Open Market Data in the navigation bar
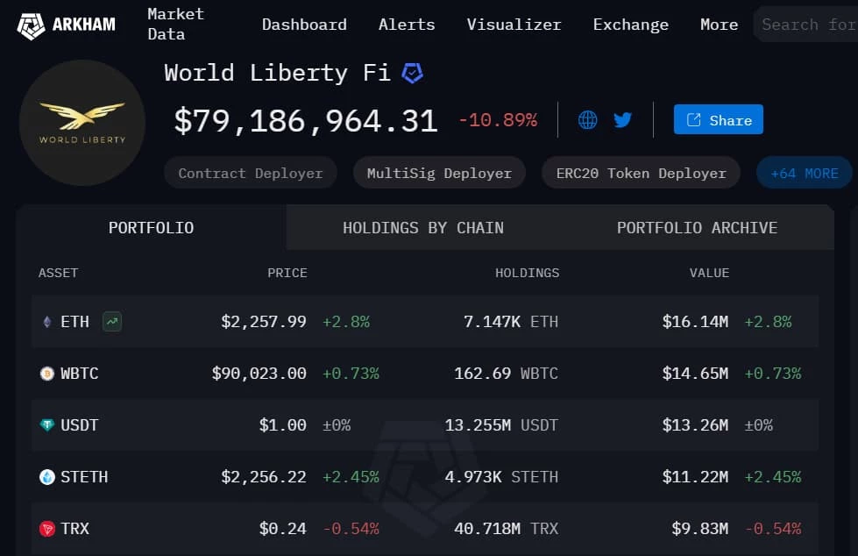This screenshot has height=556, width=858. pos(175,24)
